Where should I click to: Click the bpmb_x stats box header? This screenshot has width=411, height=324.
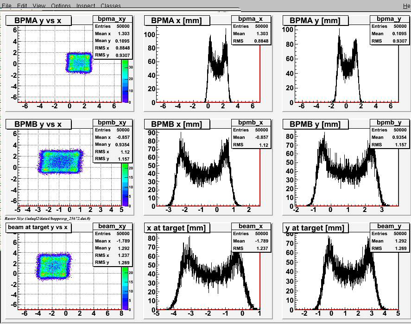click(x=251, y=123)
